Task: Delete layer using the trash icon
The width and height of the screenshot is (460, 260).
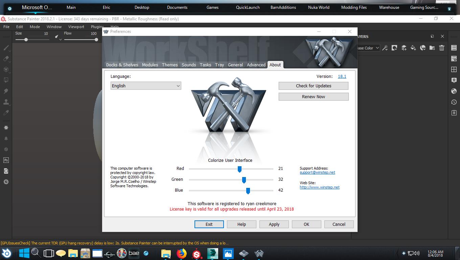Action: tap(442, 48)
